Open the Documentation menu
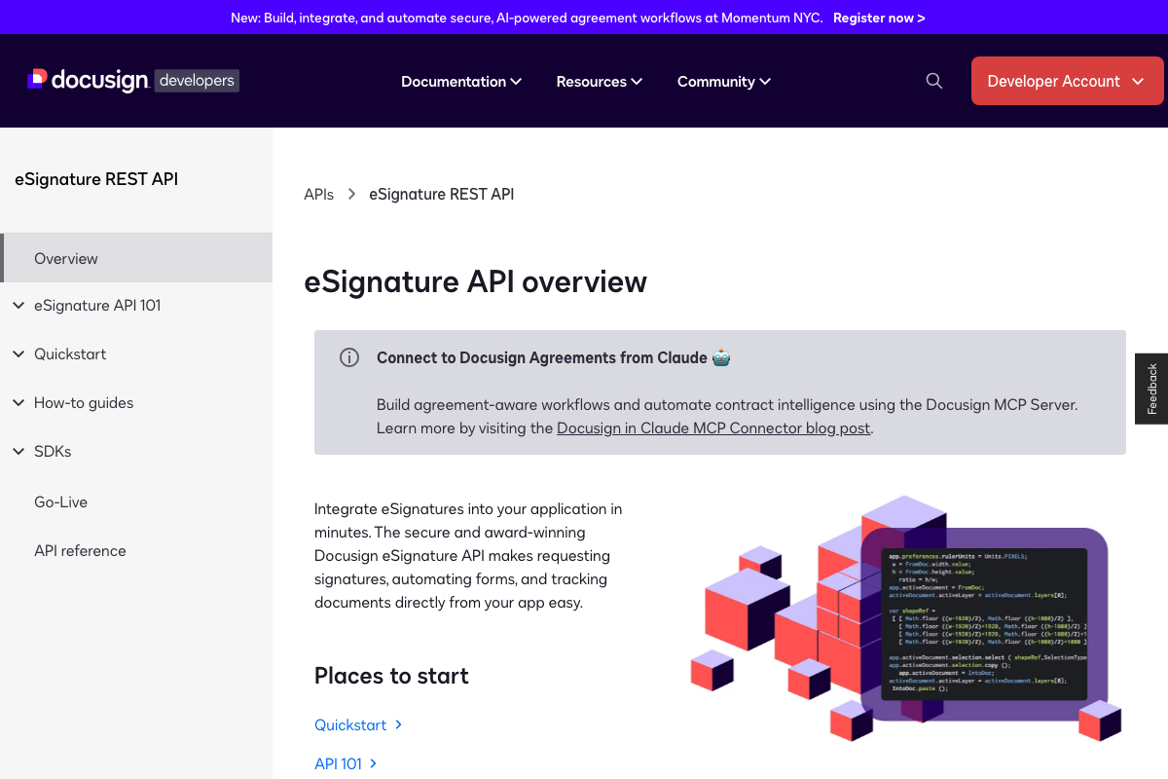Screen dimensions: 1168x779 click(461, 82)
